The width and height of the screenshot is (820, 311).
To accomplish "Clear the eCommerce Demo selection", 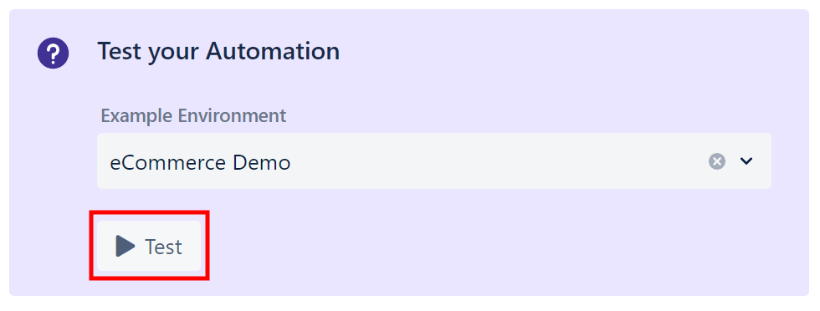I will coord(717,161).
